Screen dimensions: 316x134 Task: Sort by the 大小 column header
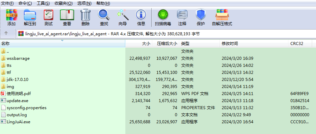[139, 43]
